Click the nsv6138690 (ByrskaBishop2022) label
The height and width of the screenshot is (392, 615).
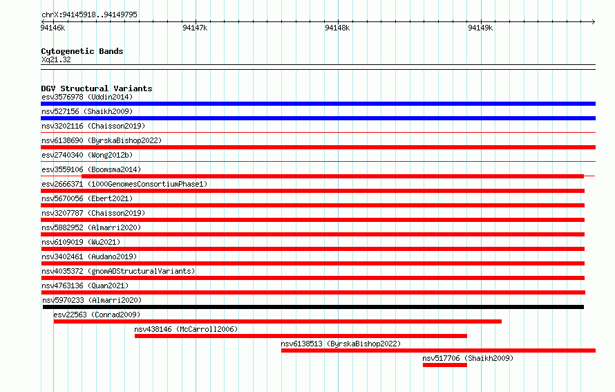(102, 140)
